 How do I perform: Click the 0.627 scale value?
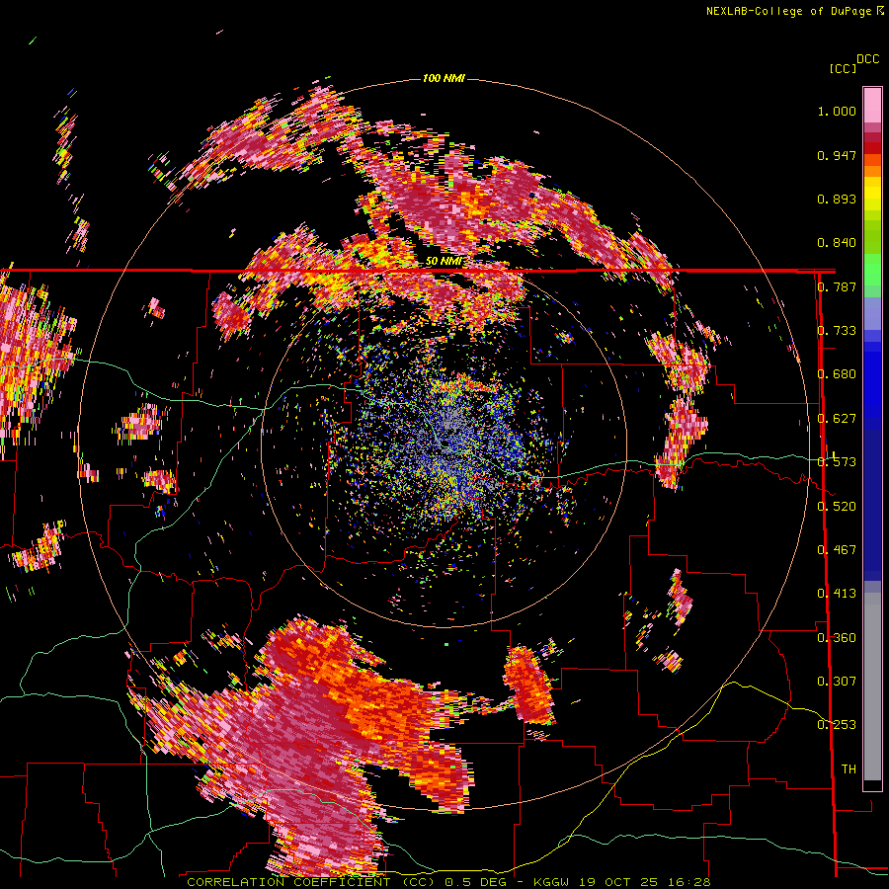[x=837, y=419]
